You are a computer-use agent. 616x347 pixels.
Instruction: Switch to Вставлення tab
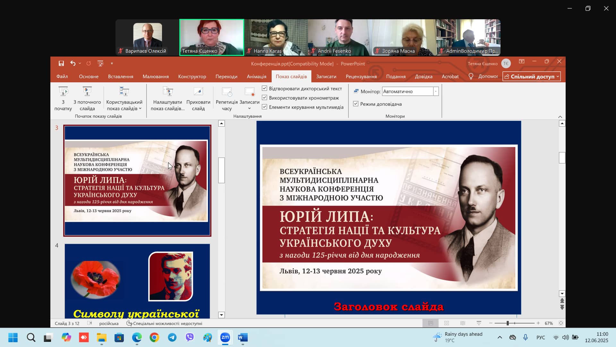[x=121, y=76]
